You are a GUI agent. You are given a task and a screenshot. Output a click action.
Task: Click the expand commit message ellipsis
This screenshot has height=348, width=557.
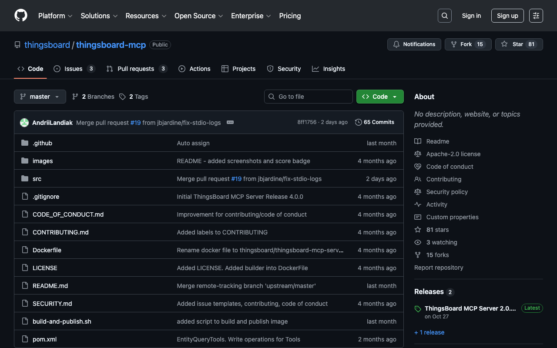click(x=230, y=122)
